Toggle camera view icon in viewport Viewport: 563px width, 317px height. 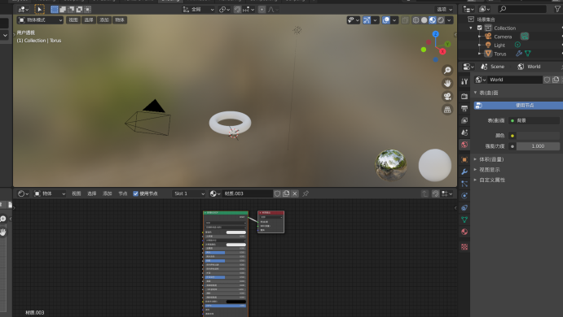click(x=447, y=97)
